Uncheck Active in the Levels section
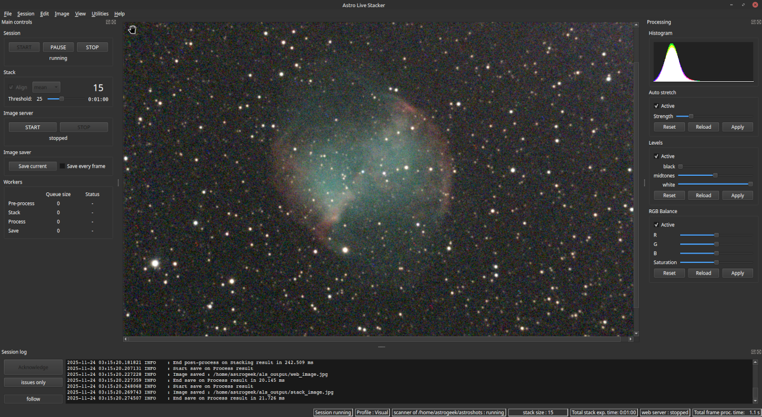762x417 pixels. (x=657, y=156)
